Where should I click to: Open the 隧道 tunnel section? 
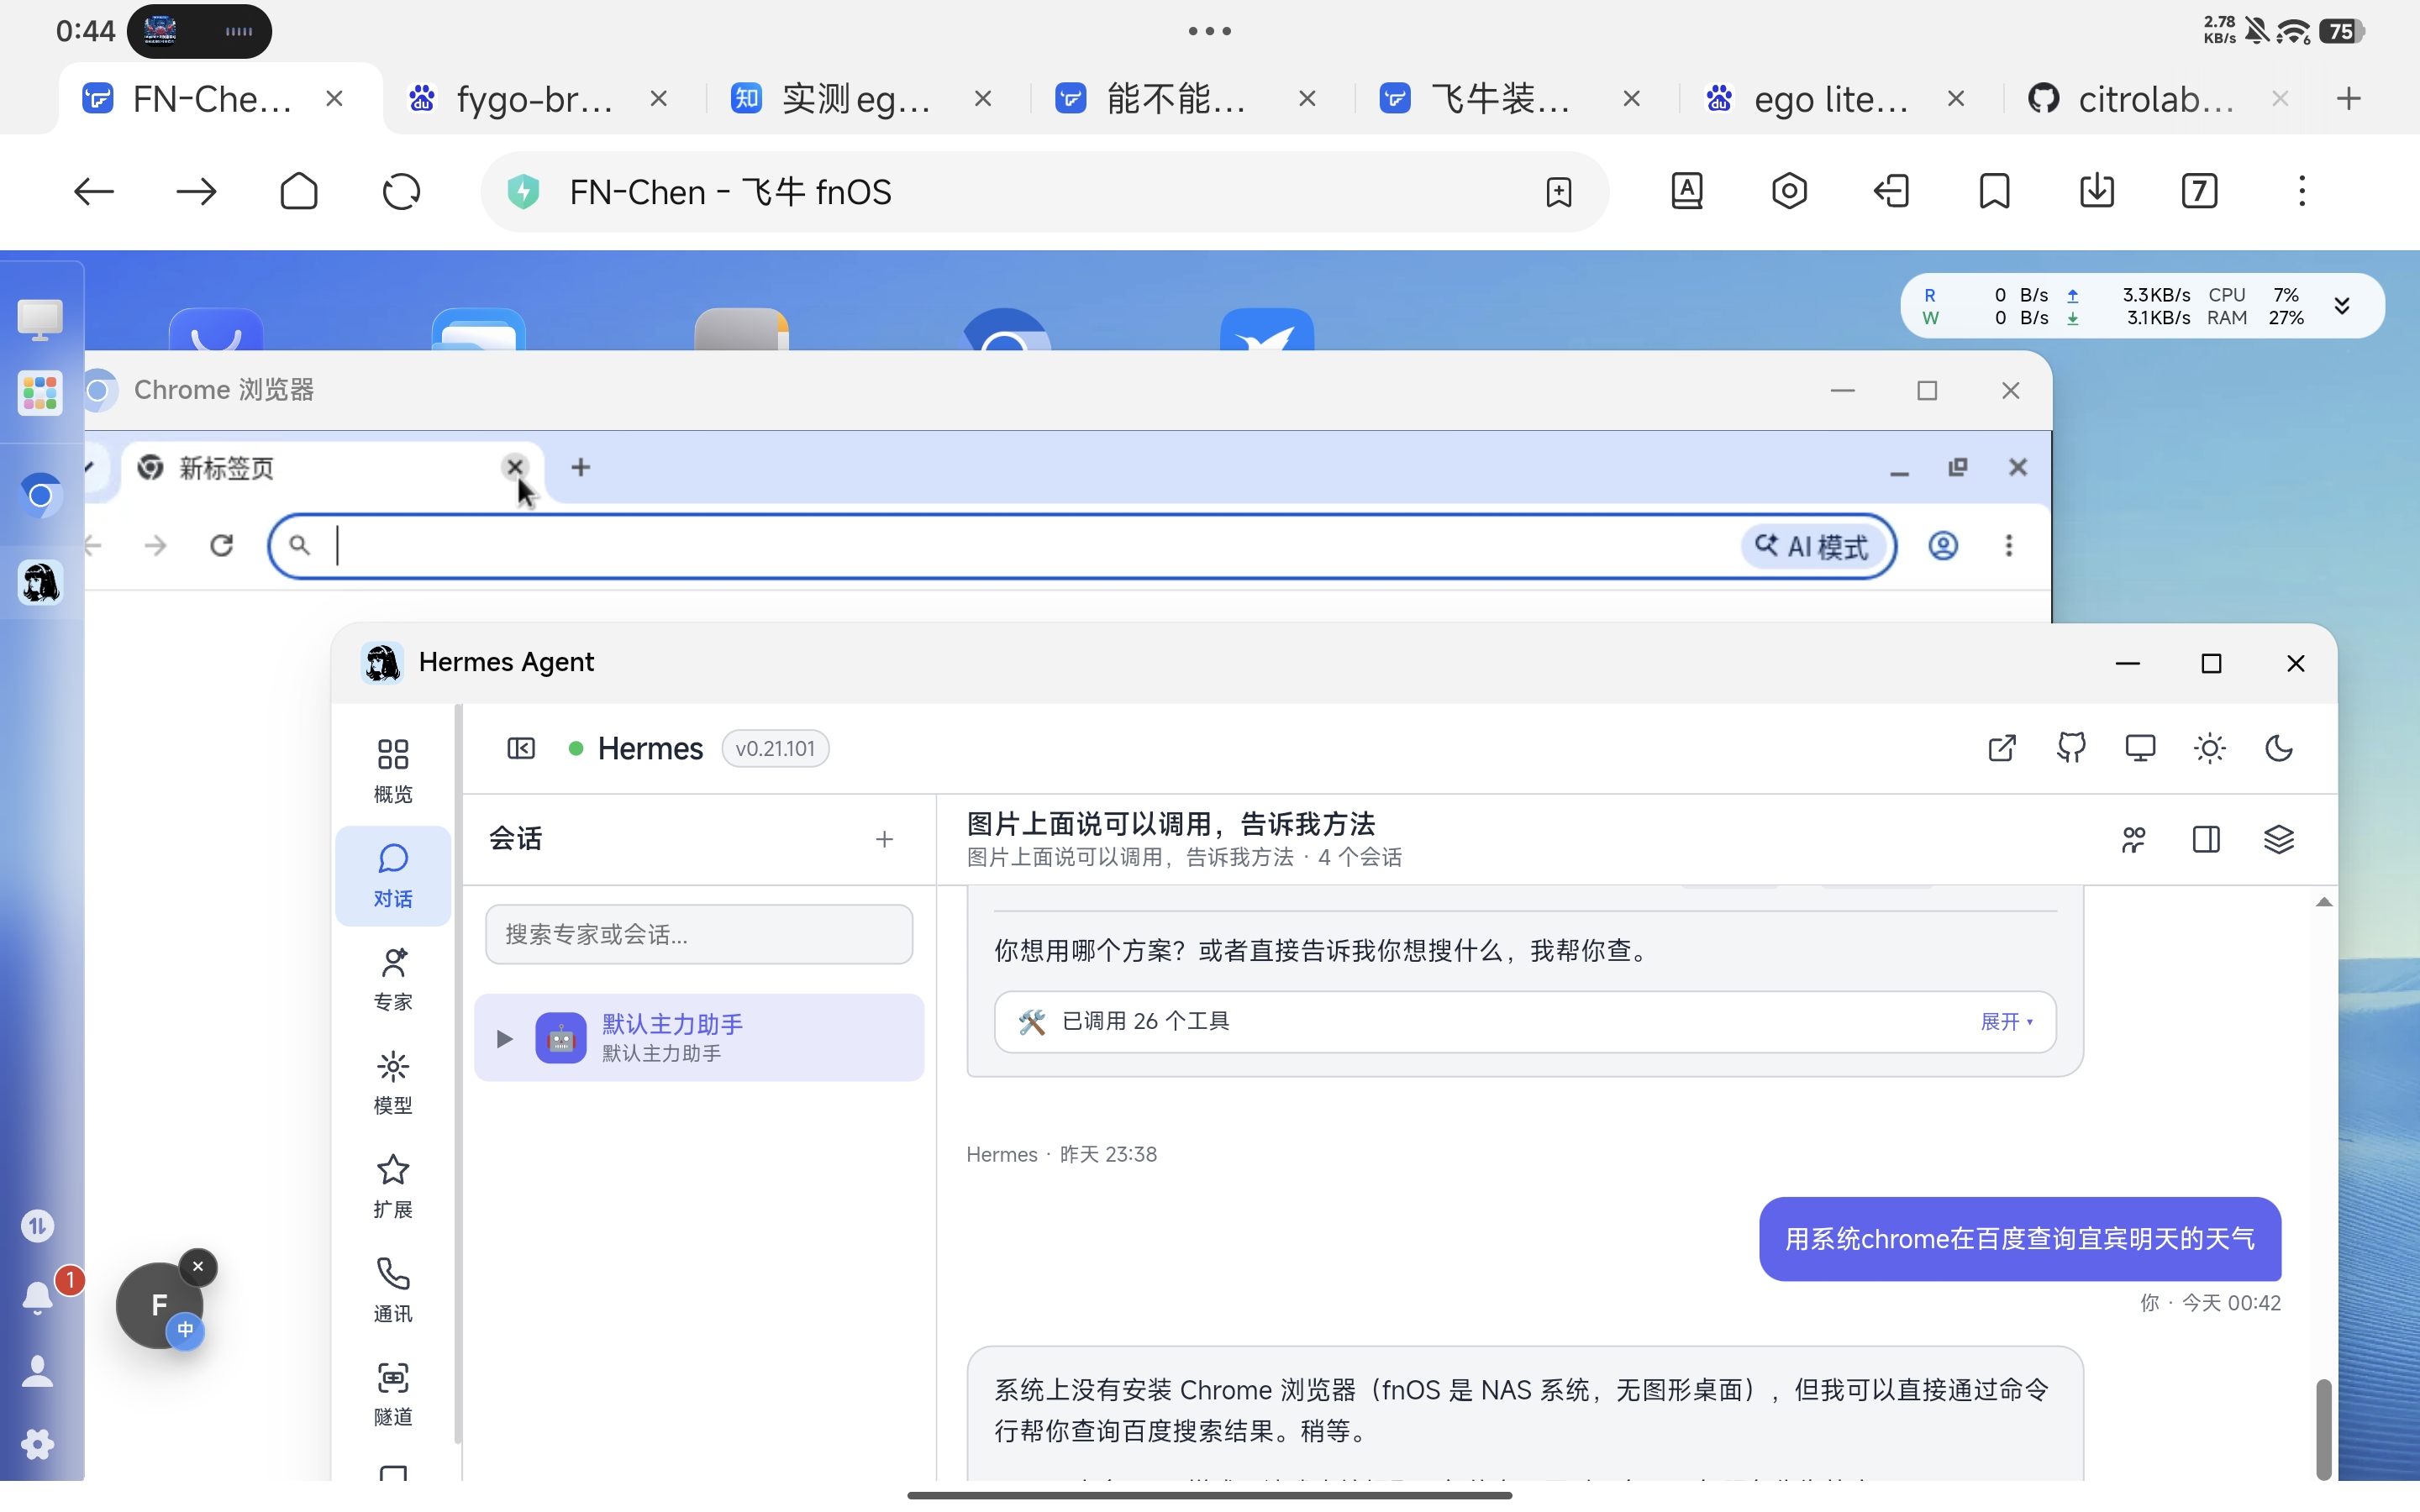click(393, 1395)
